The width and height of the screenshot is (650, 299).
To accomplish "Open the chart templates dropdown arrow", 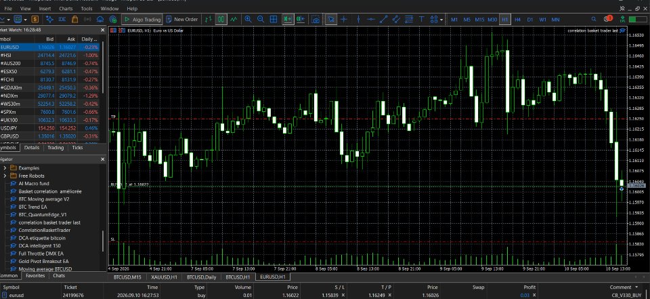I will coord(25,20).
